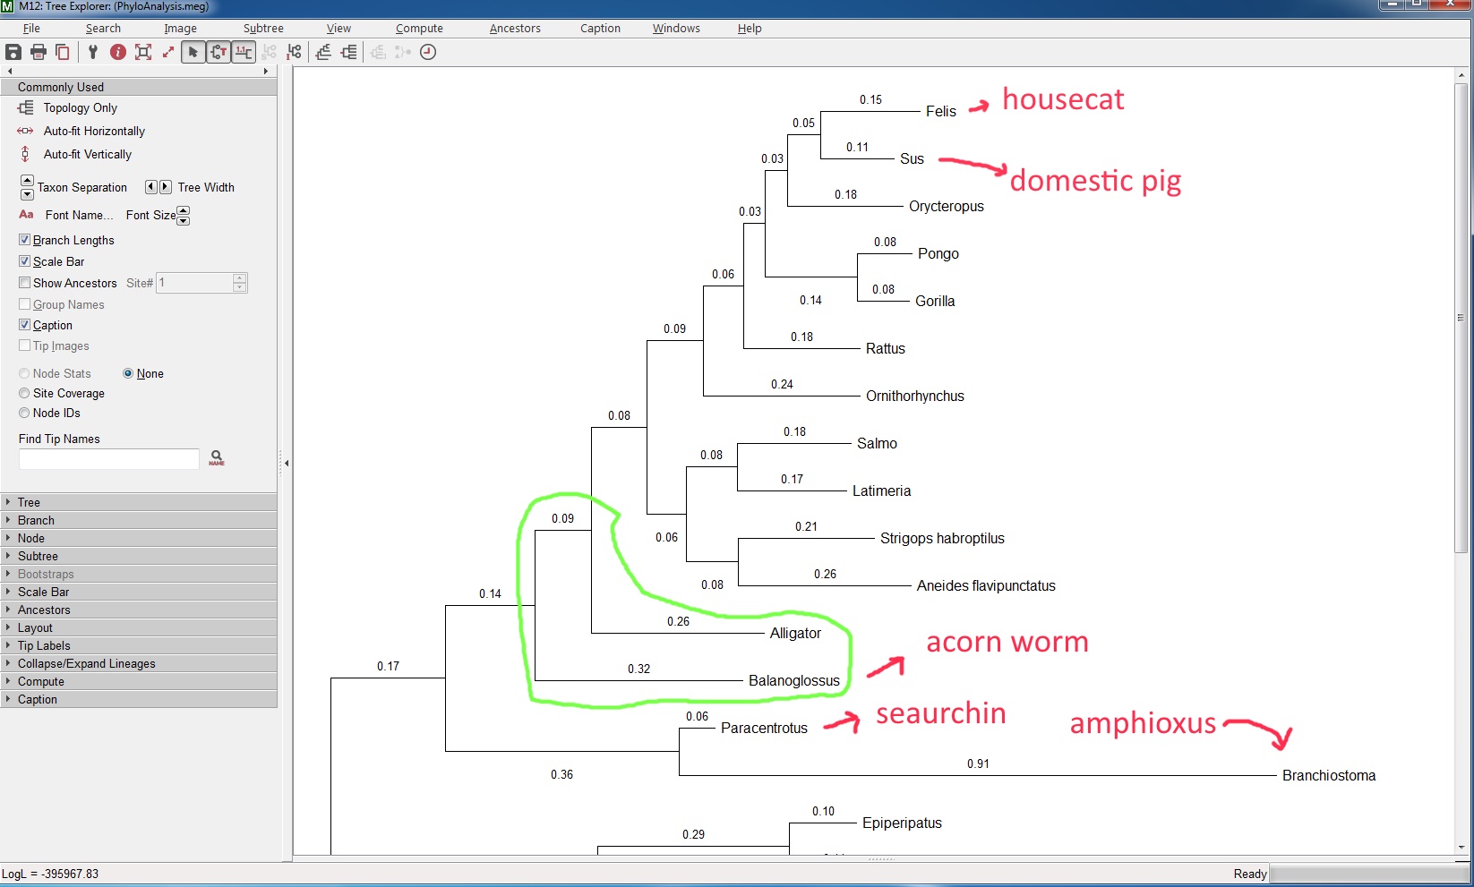Viewport: 1474px width, 887px height.
Task: Decrease Font Size with down arrow
Action: 184,220
